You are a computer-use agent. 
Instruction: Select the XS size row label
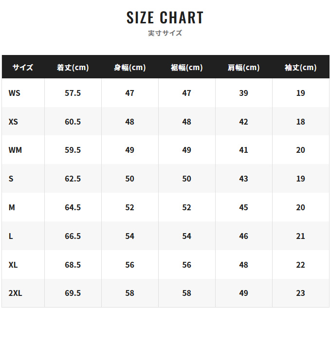pyautogui.click(x=13, y=122)
